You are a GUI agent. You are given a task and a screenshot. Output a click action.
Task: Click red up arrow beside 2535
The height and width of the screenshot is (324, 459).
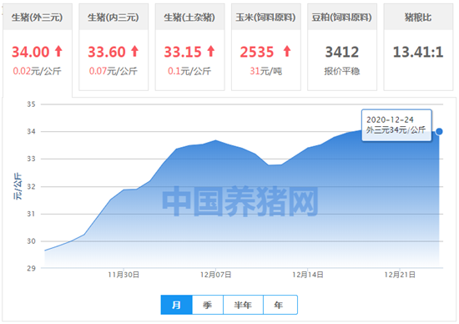click(287, 51)
